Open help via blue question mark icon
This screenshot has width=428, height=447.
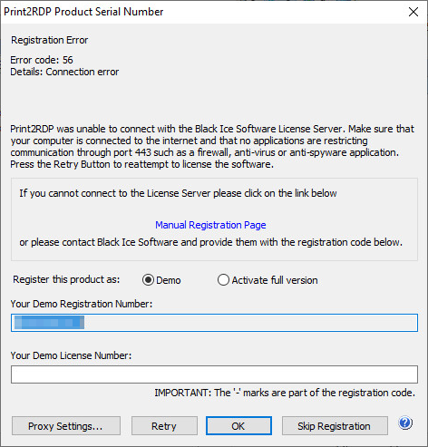(405, 423)
